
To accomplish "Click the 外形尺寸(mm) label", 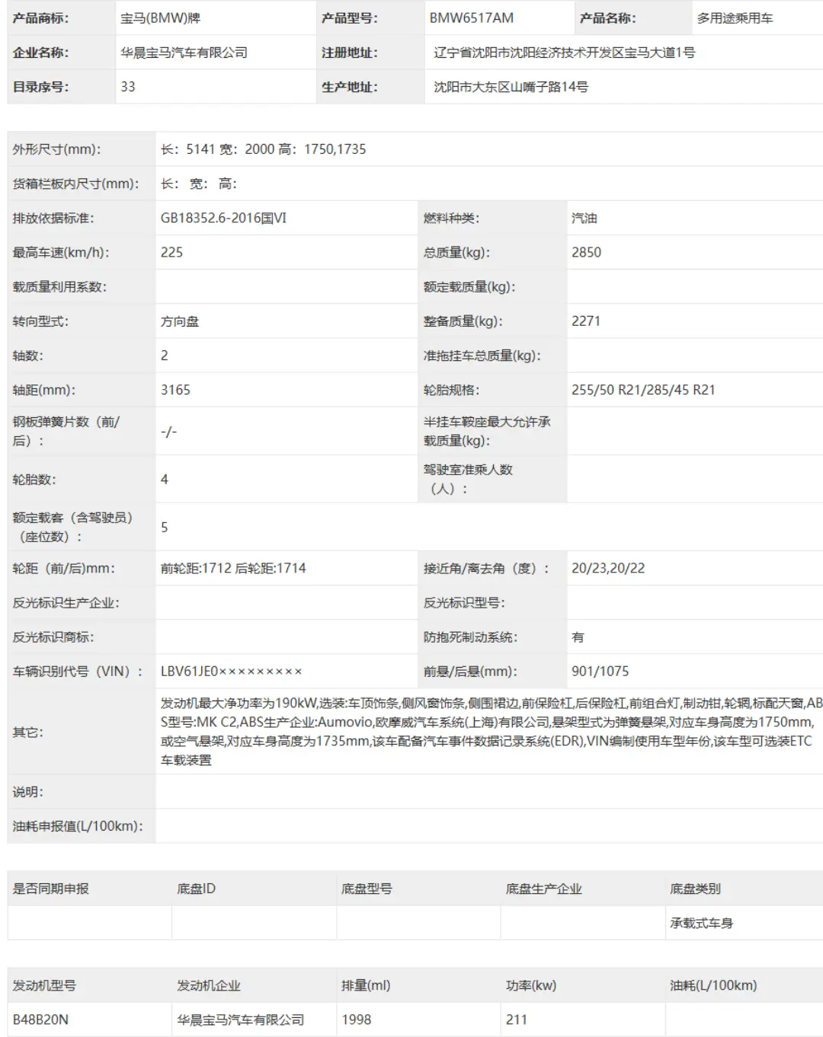I will [x=56, y=149].
